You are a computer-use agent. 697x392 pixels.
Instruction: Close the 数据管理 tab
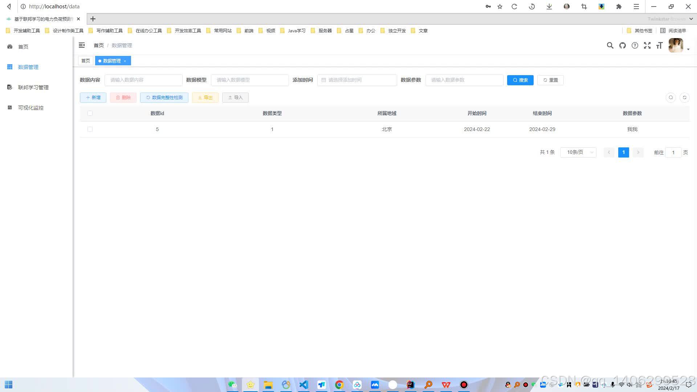[x=125, y=61]
